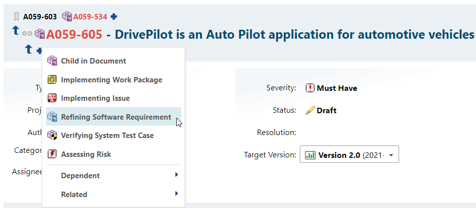The height and width of the screenshot is (208, 476).
Task: Click the requirement icon before A059-605
Action: 40,33
